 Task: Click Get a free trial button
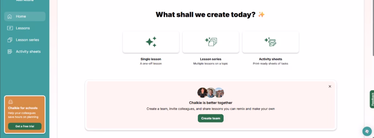tap(25, 126)
